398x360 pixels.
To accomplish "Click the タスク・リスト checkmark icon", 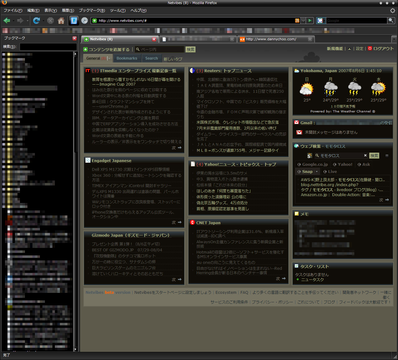I will (x=297, y=266).
